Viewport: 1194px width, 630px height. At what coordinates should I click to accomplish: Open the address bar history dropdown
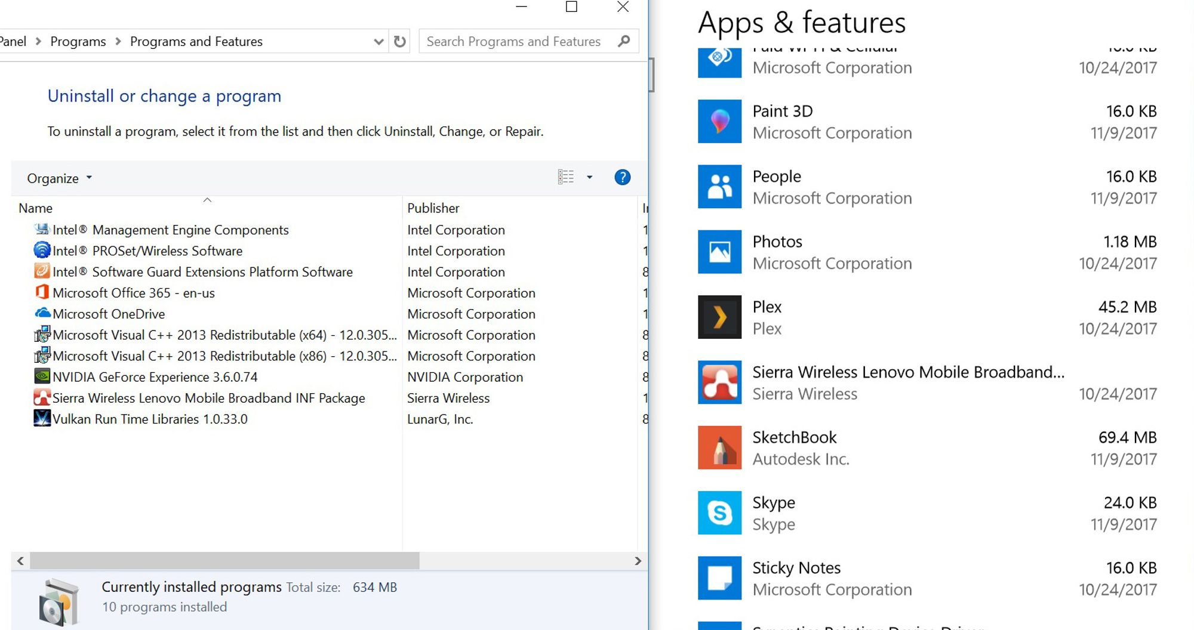click(x=378, y=42)
